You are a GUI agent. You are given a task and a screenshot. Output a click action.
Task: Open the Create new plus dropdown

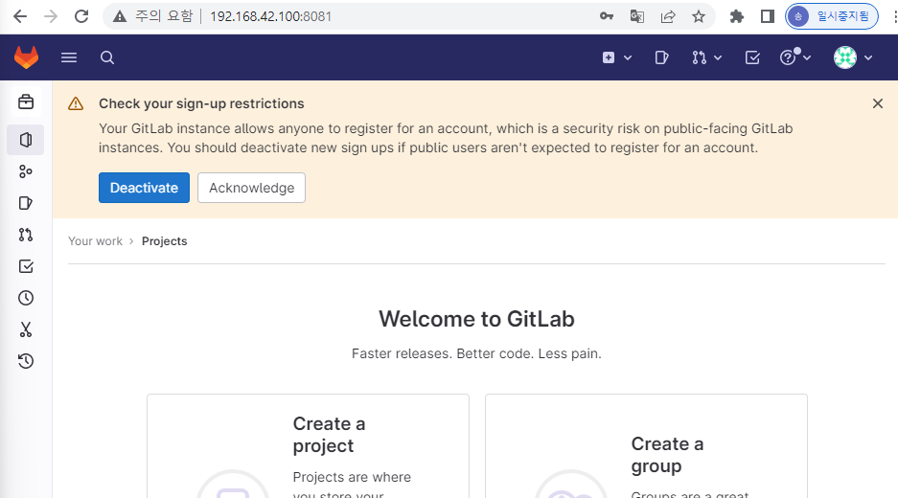pos(617,57)
